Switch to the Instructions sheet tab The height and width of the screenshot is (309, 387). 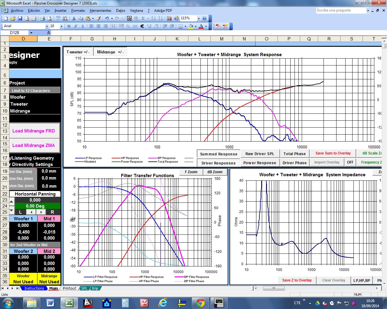coord(34,288)
